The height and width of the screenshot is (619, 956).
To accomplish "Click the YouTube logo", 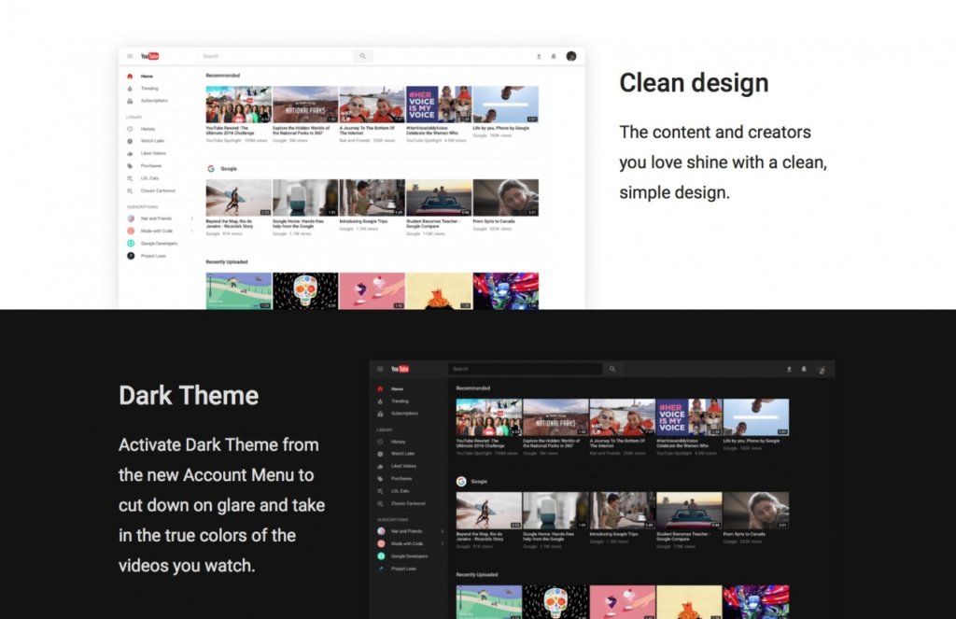I will (x=149, y=56).
